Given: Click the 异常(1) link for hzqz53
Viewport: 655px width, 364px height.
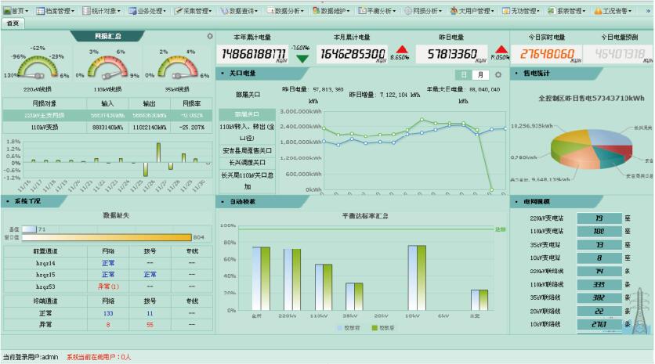Looking at the screenshot, I should (x=108, y=287).
